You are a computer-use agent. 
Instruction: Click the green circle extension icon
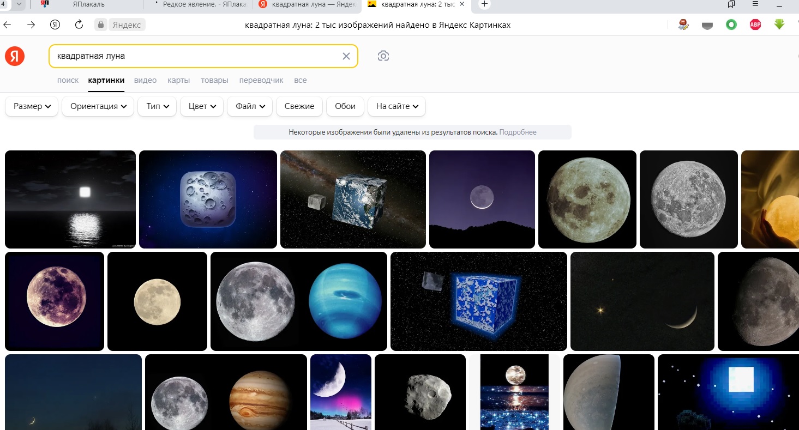pos(731,25)
